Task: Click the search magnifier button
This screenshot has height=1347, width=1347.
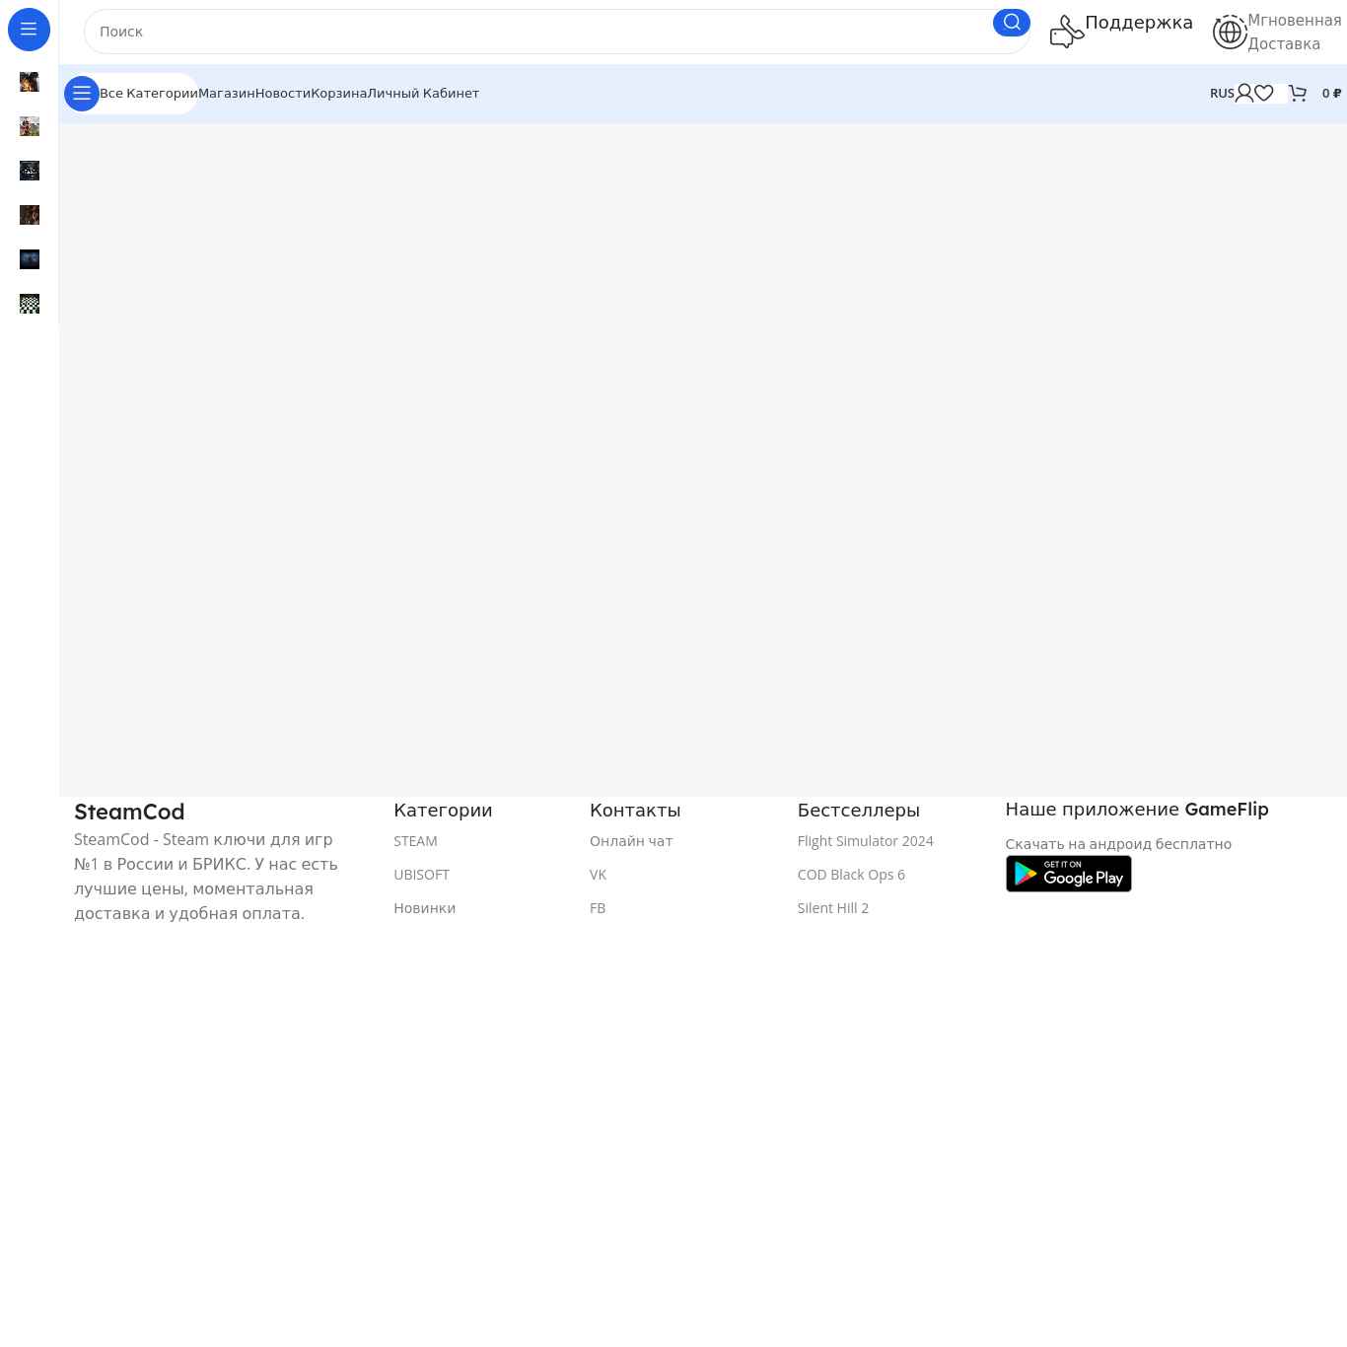Action: (1012, 23)
